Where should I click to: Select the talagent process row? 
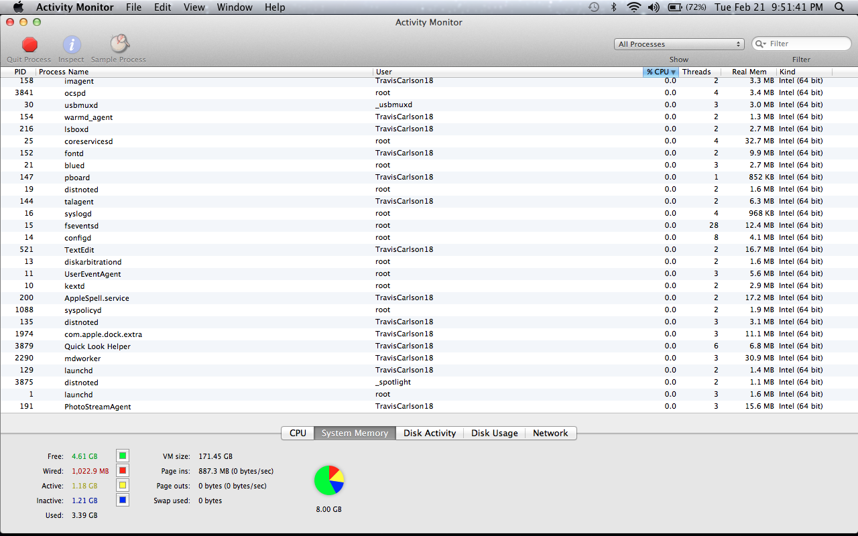pos(429,201)
